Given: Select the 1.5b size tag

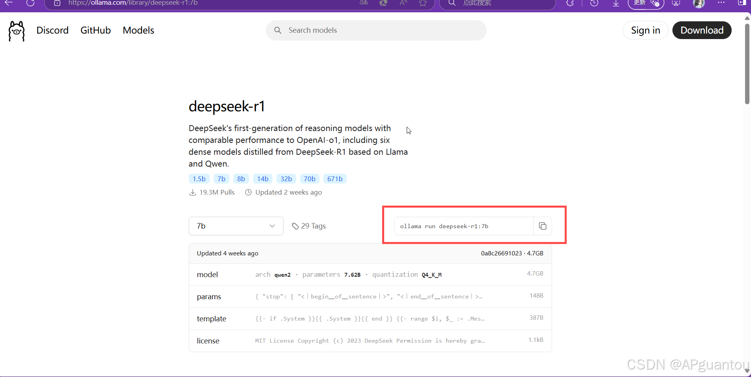Looking at the screenshot, I should (199, 179).
